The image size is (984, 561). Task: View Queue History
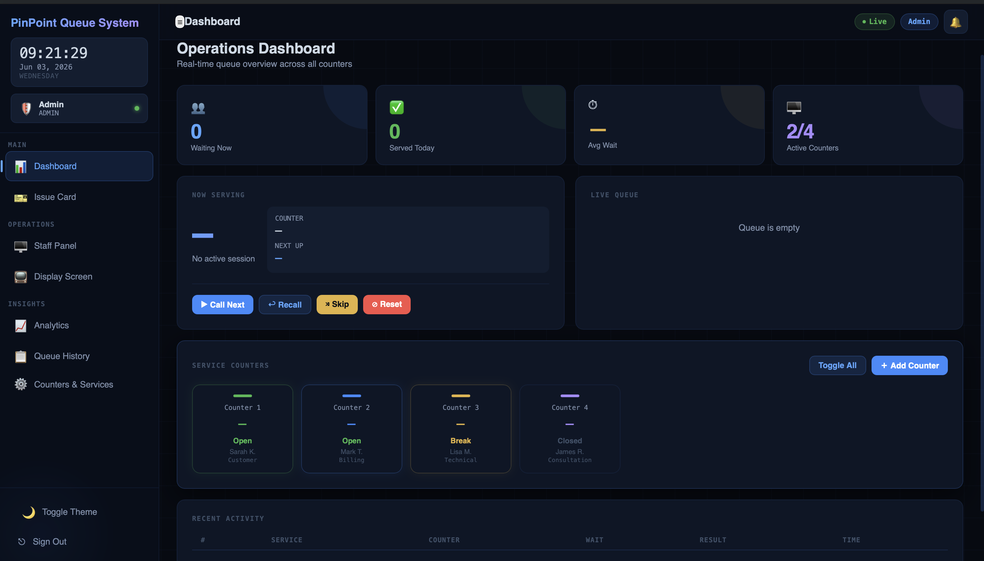point(79,356)
